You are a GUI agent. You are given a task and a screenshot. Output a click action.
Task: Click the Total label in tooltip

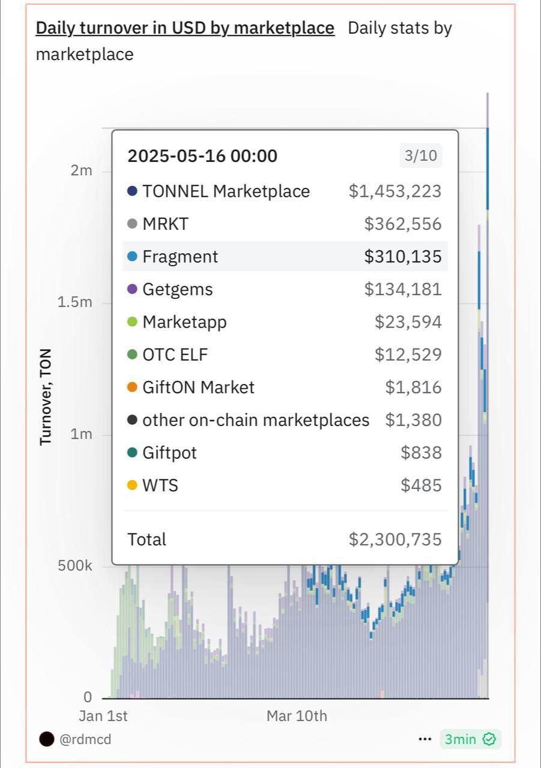coord(147,539)
